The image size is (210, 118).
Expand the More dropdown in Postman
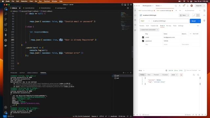[158, 6]
